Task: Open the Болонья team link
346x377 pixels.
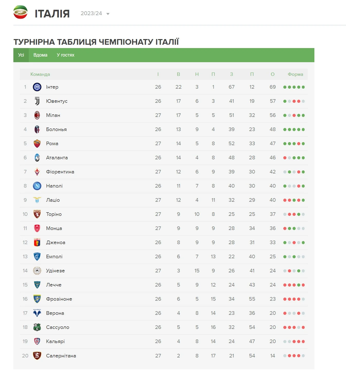Action: [x=56, y=130]
